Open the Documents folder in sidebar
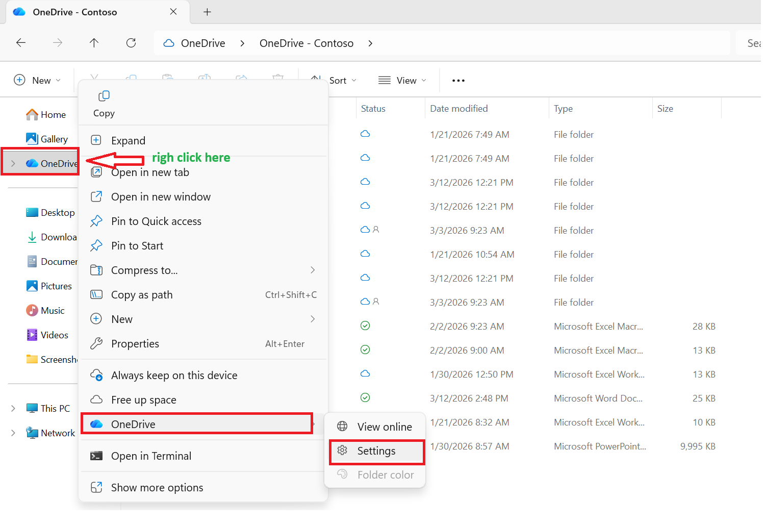The image size is (766, 524). 52,261
